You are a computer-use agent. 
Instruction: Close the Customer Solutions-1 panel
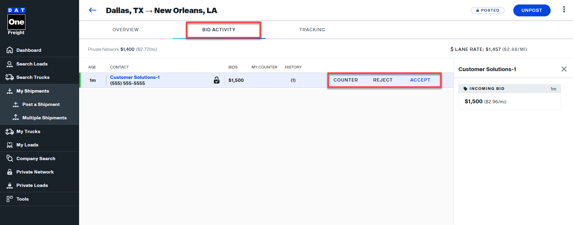click(x=564, y=69)
